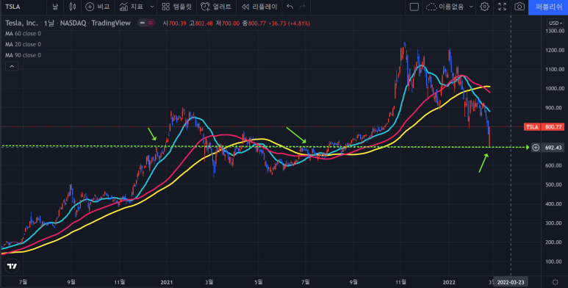Click the +36.73 (+4.81%) change value
Image resolution: width=568 pixels, height=288 pixels.
tap(289, 24)
